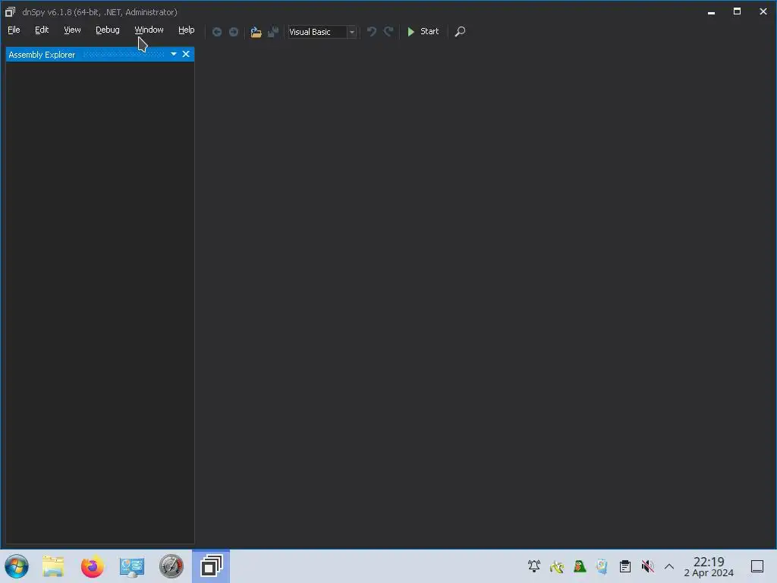Click the Undo toolbar icon

coord(371,32)
